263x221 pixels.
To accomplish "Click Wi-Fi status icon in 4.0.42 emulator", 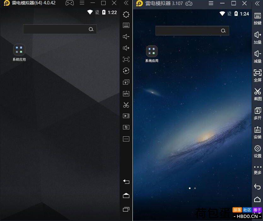I will [x=90, y=12].
